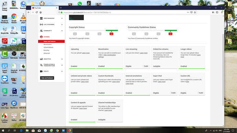This screenshot has height=133, width=237.
Task: Click the Help and feedback button
Action: coord(47,78)
